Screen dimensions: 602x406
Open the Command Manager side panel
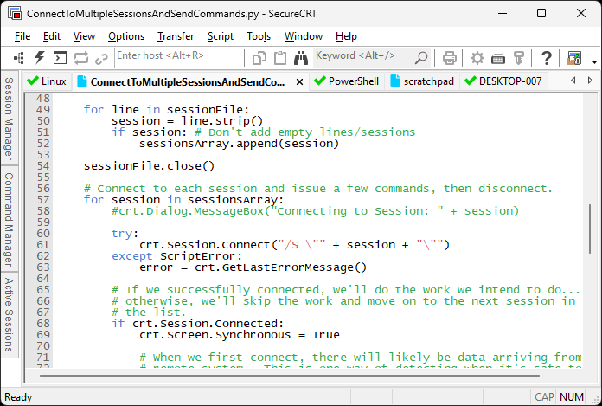(9, 219)
